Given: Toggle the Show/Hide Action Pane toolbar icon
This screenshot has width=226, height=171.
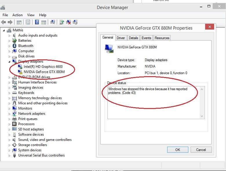Looking at the screenshot, I should tap(44, 22).
